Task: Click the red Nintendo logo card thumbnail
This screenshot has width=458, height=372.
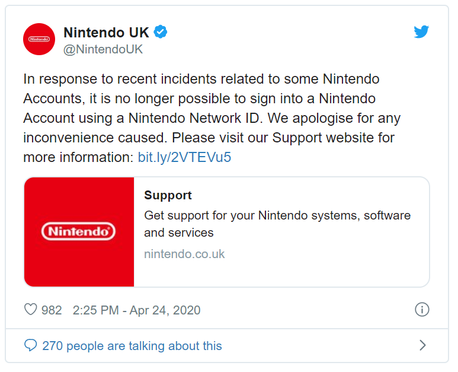Action: point(79,232)
